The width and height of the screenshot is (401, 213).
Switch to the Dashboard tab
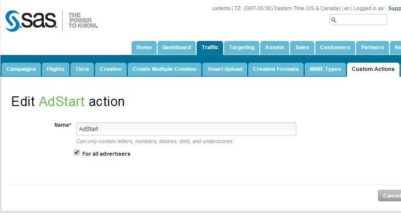176,48
